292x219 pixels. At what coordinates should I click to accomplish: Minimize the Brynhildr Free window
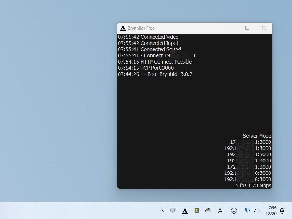coord(231,28)
